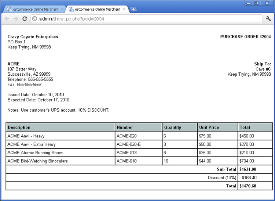
Task: Select the 'ACME Anvil - Extra Heavy' cell
Action: pos(60,144)
